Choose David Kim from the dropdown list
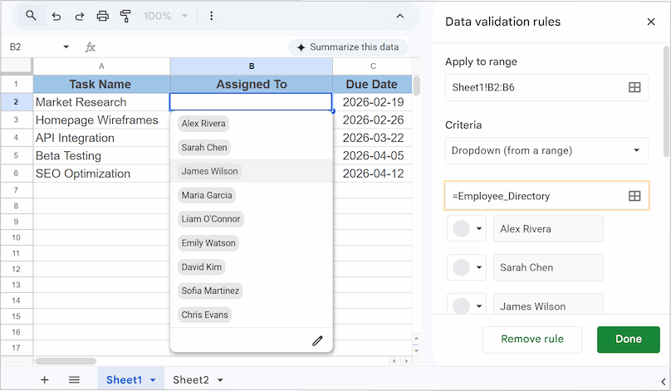This screenshot has height=391, width=671. click(202, 267)
